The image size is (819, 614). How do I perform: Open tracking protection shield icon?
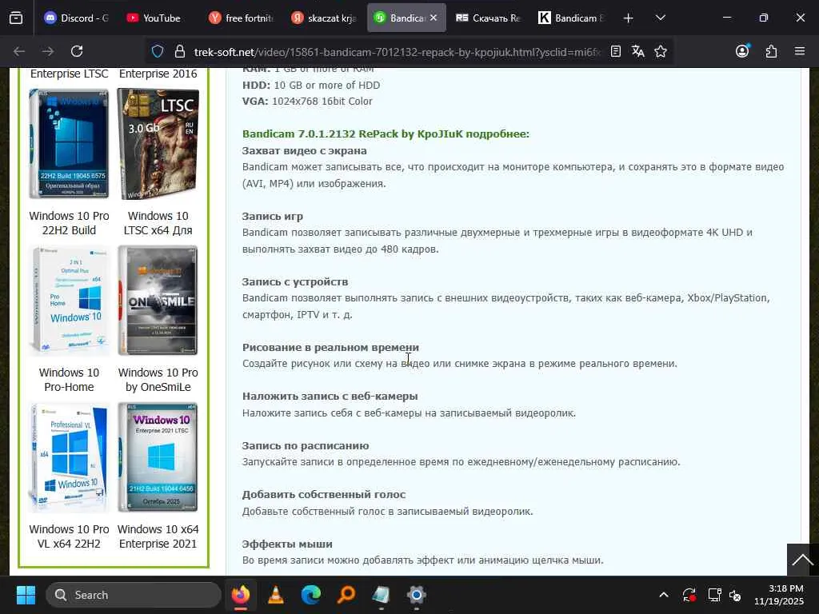tap(158, 51)
